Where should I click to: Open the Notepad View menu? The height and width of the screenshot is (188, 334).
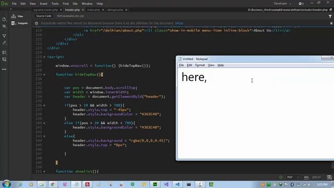[x=211, y=65]
